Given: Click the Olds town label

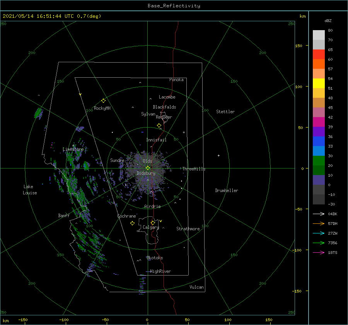Looking at the screenshot, I should (147, 161).
